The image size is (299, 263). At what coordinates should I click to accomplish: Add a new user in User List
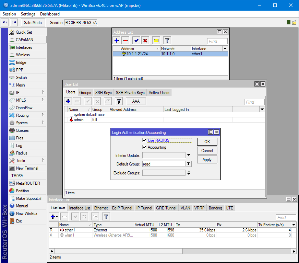68,101
